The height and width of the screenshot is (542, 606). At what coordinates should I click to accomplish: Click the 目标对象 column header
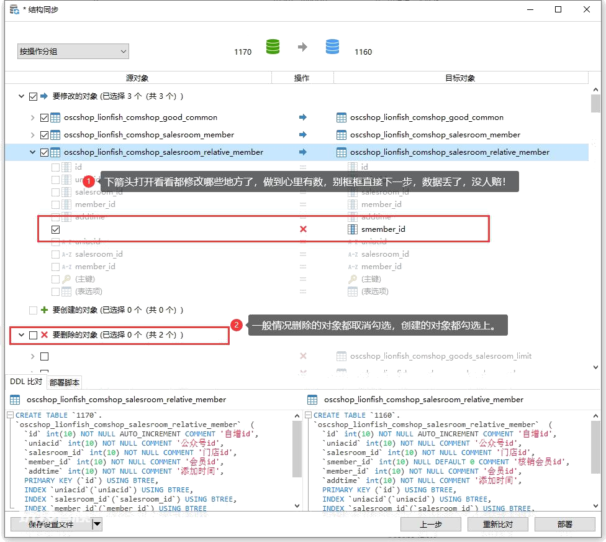pos(460,78)
